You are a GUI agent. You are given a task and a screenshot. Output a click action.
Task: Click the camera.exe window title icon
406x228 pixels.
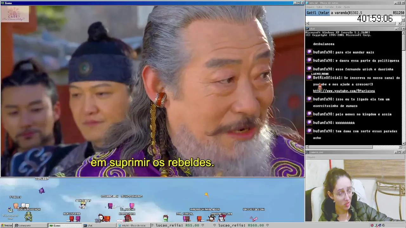pos(307,152)
